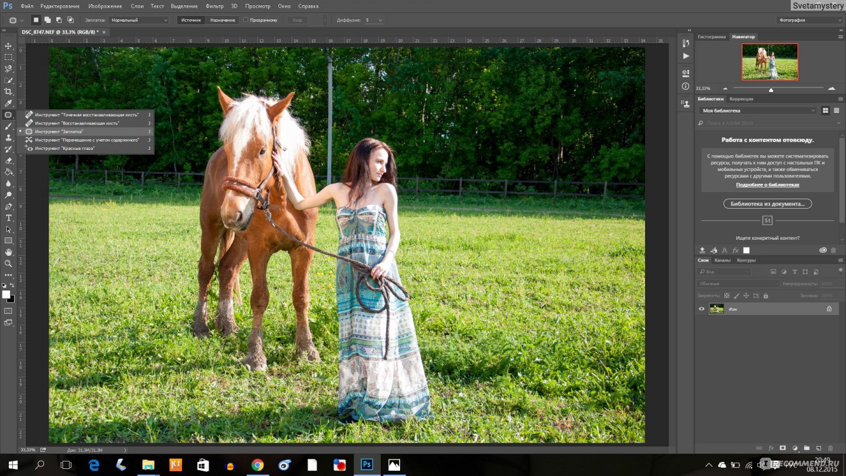Open the History panel icon in dock
846x476 pixels.
click(x=686, y=43)
